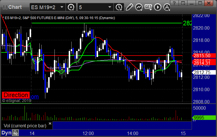Viewport: 217px width, 137px height.
Task: Open the Chart title menu
Action: point(15,7)
